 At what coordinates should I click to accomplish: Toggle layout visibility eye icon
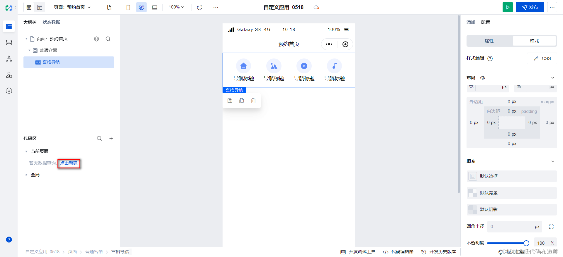coord(483,78)
